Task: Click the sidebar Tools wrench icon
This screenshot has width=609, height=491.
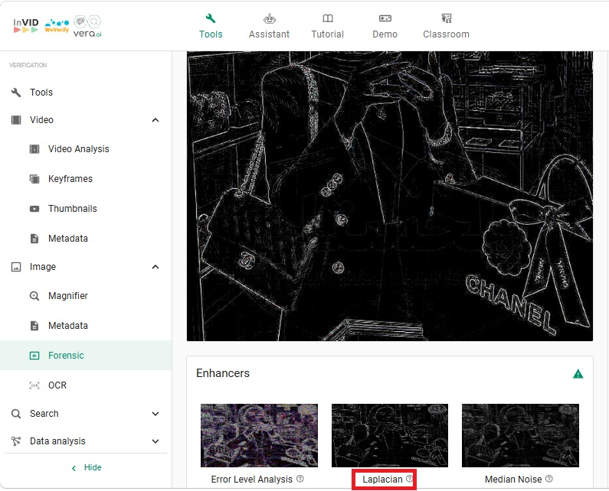Action: [16, 93]
